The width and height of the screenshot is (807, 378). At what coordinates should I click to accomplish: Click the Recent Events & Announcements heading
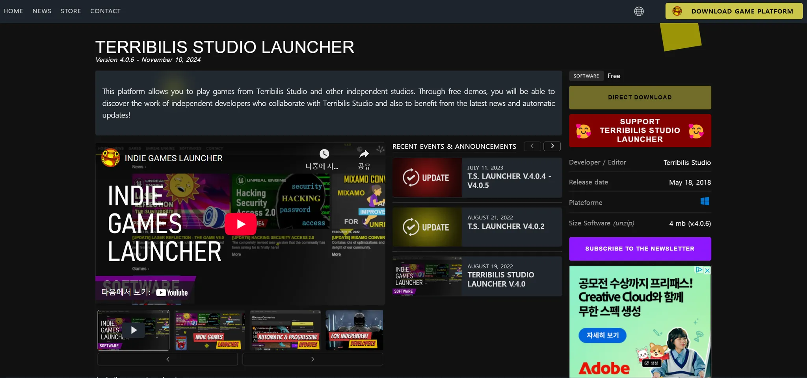tap(454, 146)
